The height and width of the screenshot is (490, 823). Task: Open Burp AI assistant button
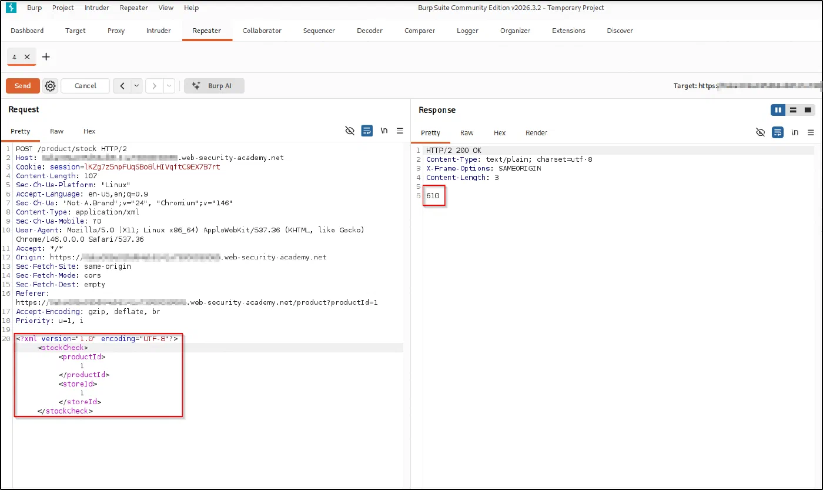click(x=214, y=86)
